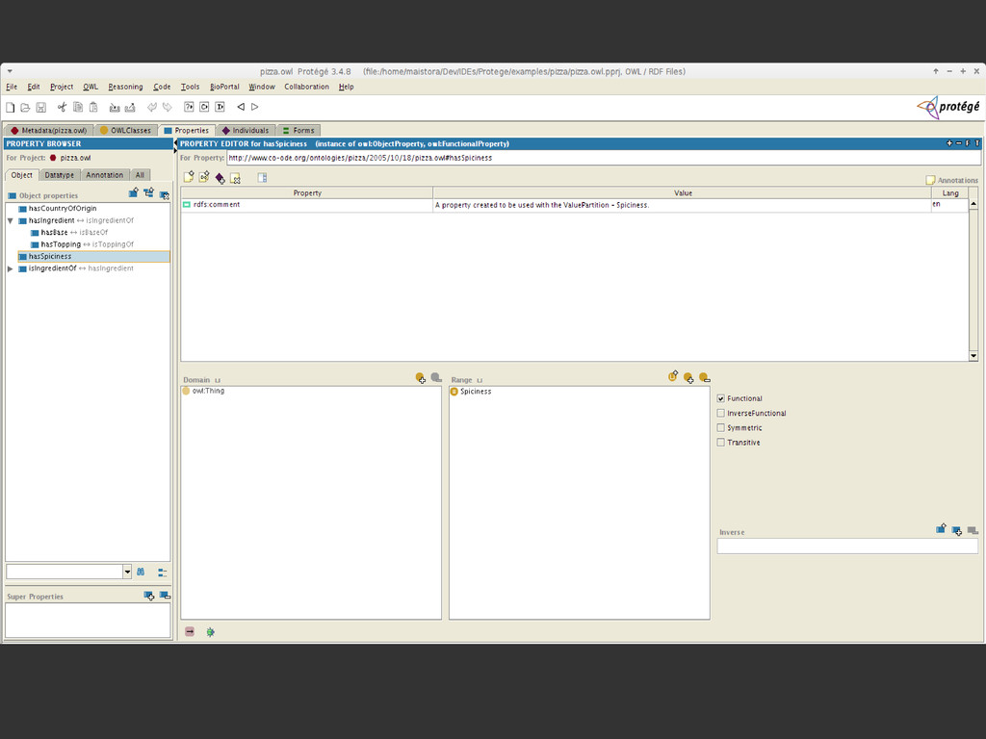This screenshot has width=986, height=739.
Task: Switch to the Forms tab
Action: click(x=298, y=130)
